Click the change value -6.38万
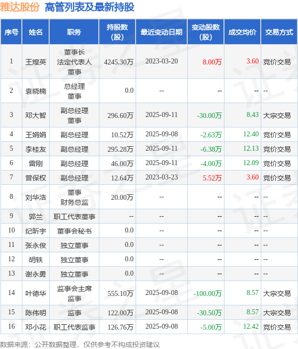This screenshot has height=349, width=298. pos(211,149)
